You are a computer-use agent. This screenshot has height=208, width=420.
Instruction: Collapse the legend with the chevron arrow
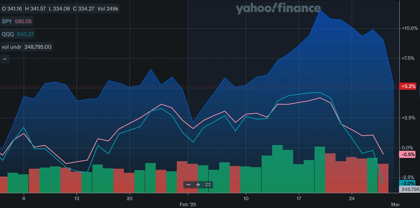click(5, 59)
